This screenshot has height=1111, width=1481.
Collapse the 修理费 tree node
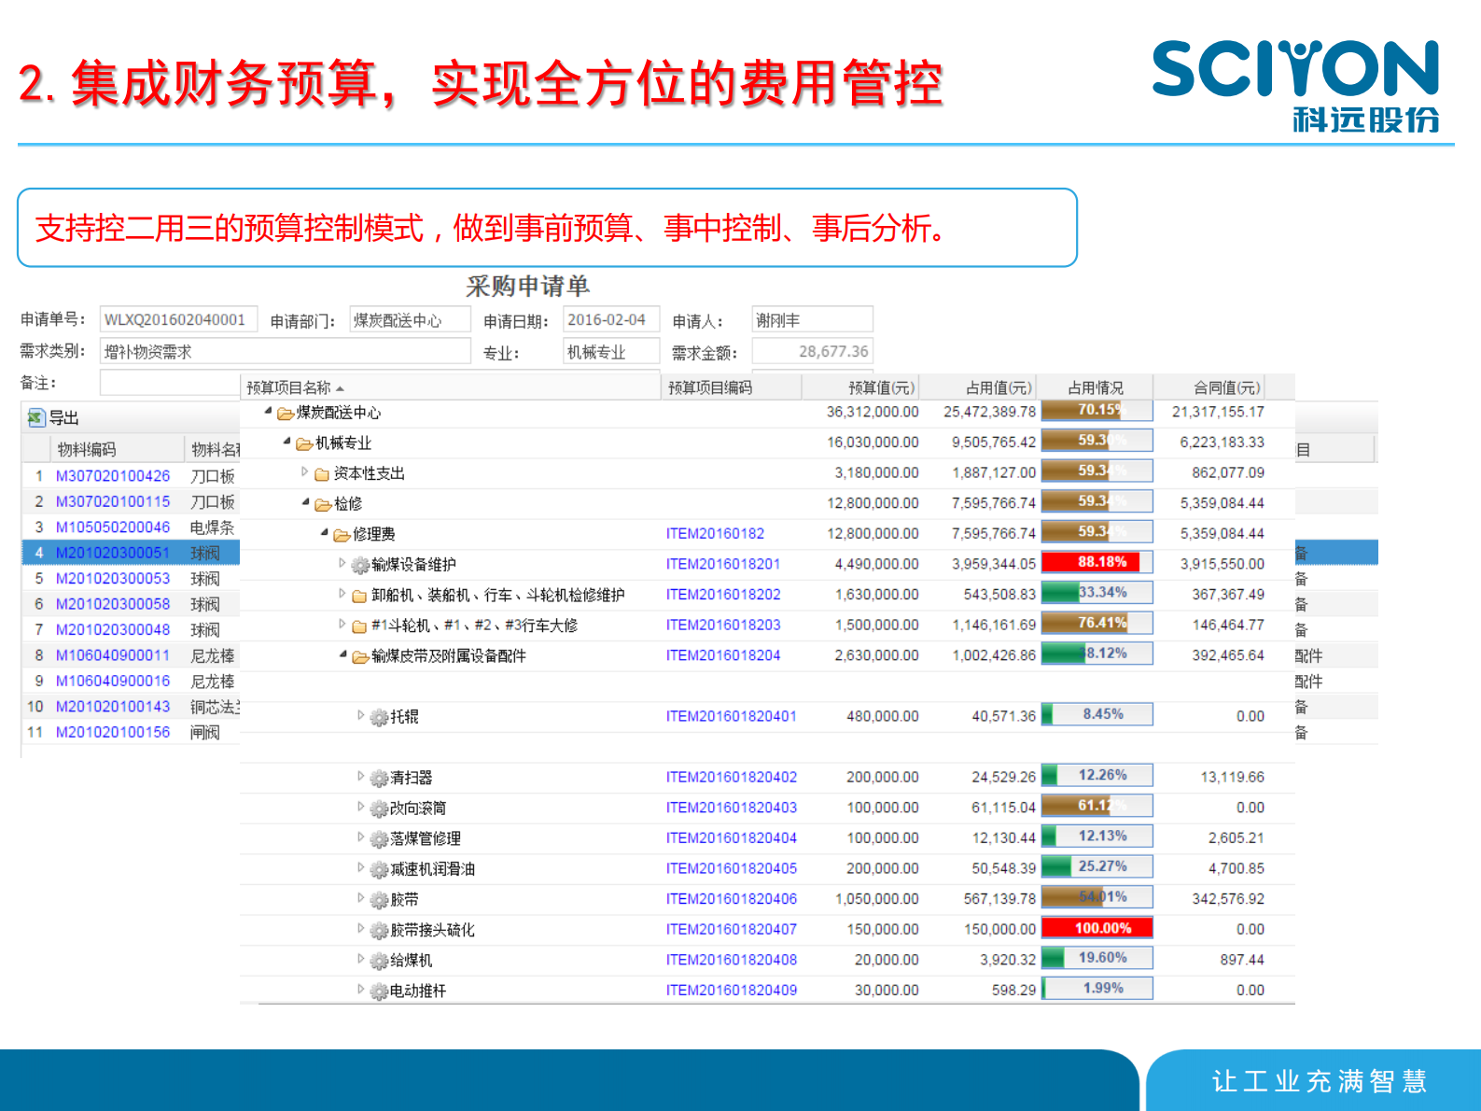324,532
